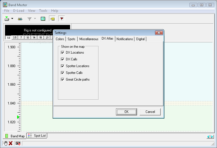The image size is (217, 148).
Task: Click the window resize grip corner
Action: (x=213, y=144)
